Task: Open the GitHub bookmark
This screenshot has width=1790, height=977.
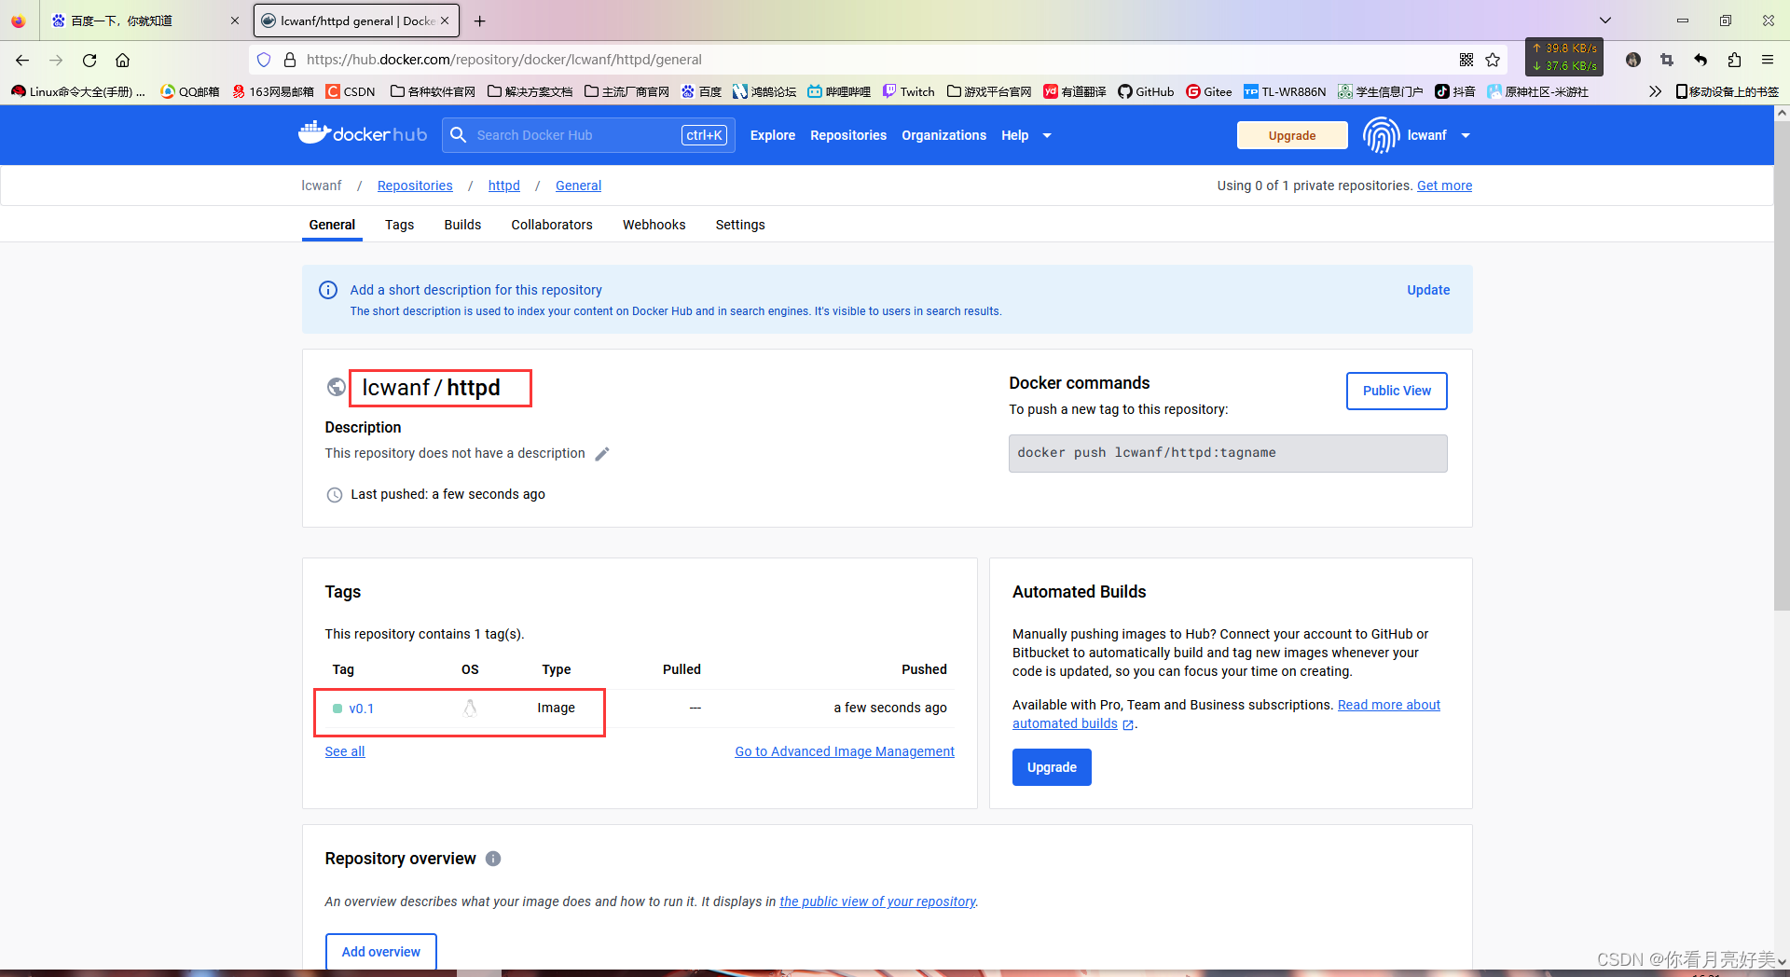Action: [1146, 91]
